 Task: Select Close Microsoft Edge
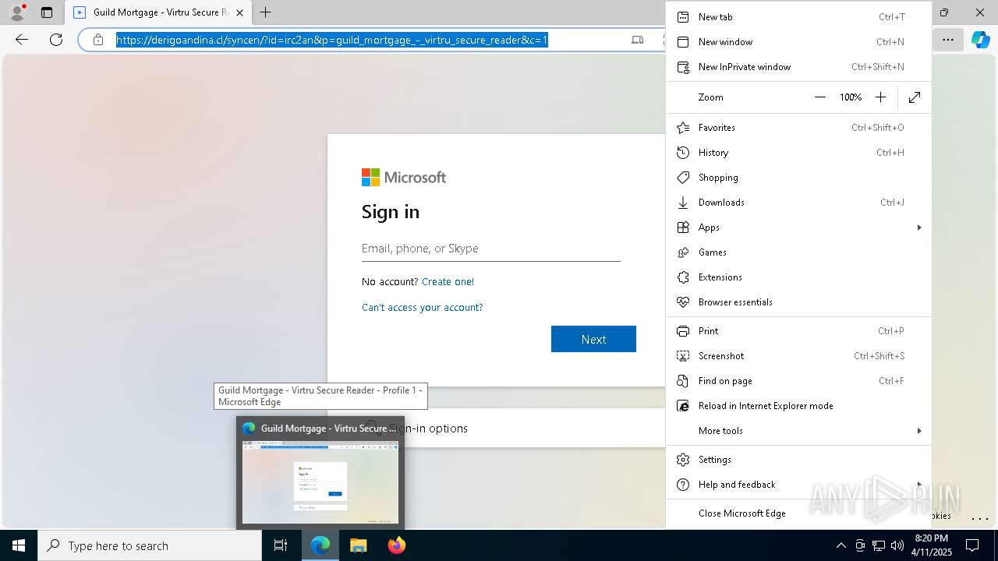[798, 513]
